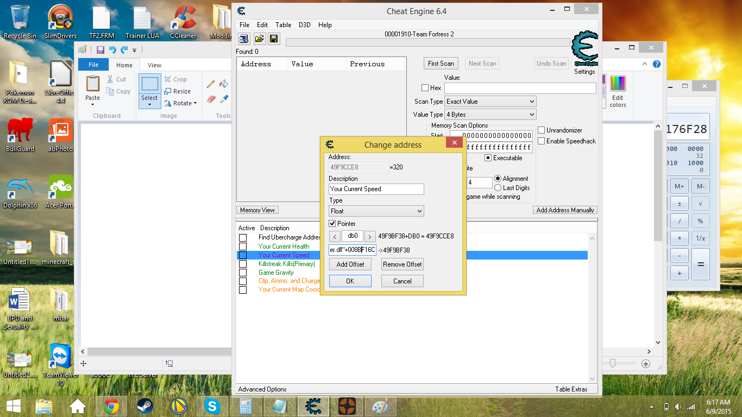
Task: Expand the Scan Type dropdown
Action: pyautogui.click(x=490, y=102)
